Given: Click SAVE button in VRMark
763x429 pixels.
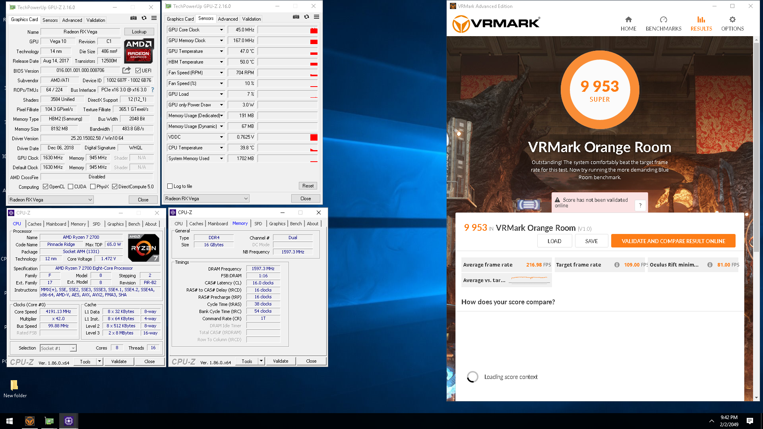Looking at the screenshot, I should pyautogui.click(x=591, y=241).
